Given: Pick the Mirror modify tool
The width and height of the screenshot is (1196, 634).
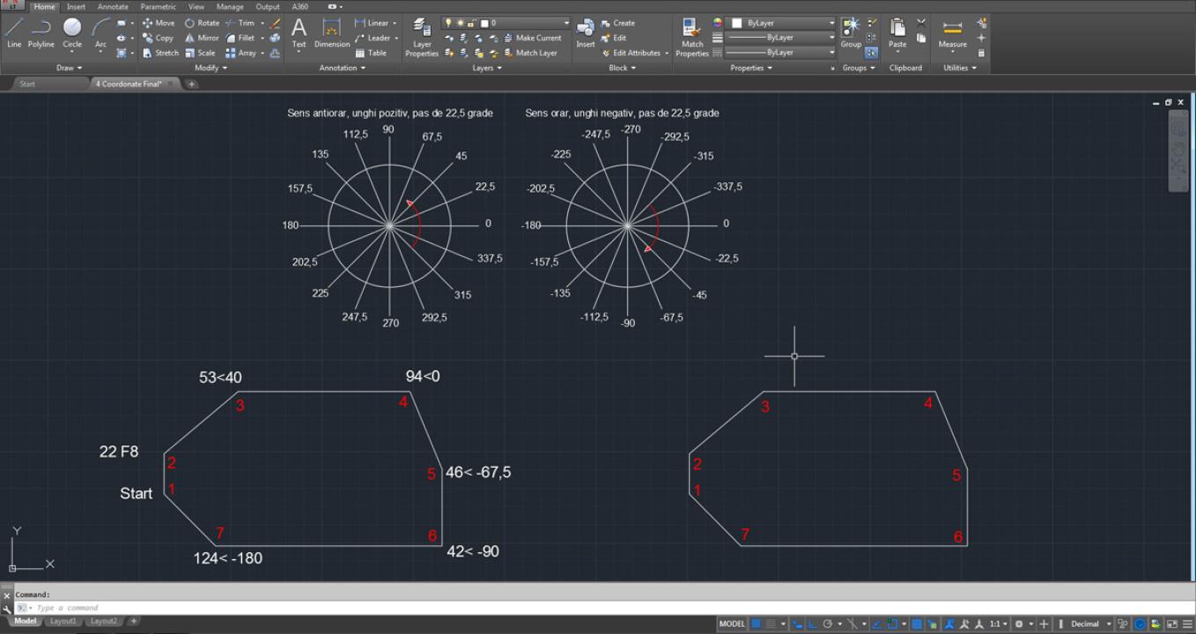Looking at the screenshot, I should click(202, 38).
